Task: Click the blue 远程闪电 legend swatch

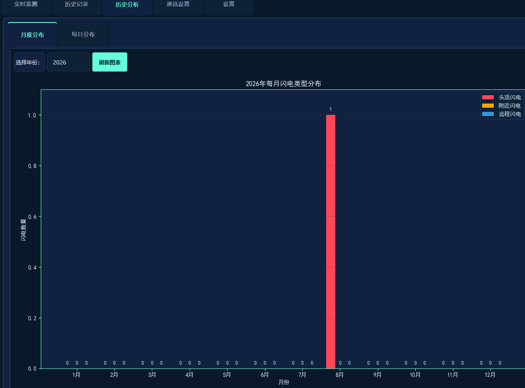Action: tap(488, 114)
